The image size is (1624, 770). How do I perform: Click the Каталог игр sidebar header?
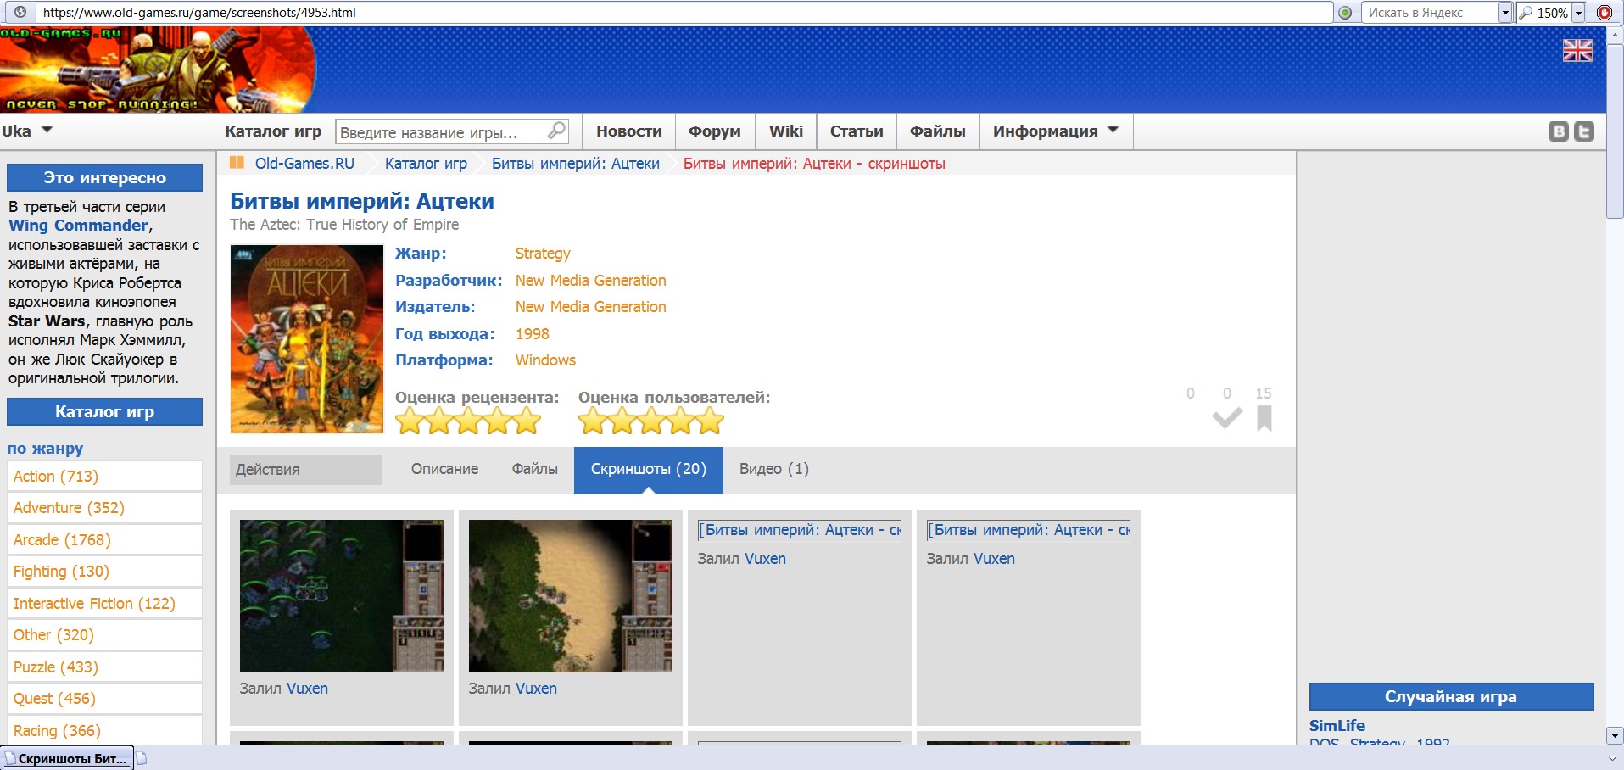pos(105,412)
